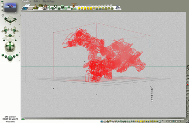The height and width of the screenshot is (123, 189).
Task: Open the render options triangle
Action: pos(20,60)
